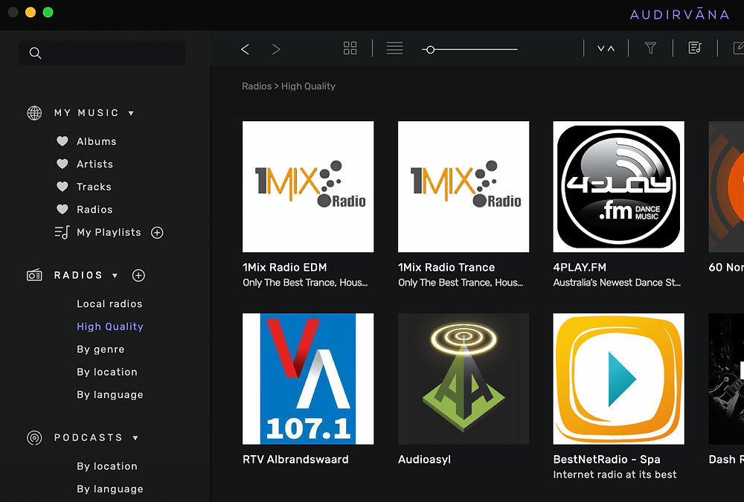Open Audioasyl station thumbnail

[464, 379]
